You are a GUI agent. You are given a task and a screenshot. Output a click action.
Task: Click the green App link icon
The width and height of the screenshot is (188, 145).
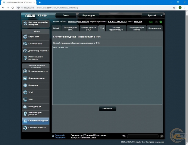point(151,22)
